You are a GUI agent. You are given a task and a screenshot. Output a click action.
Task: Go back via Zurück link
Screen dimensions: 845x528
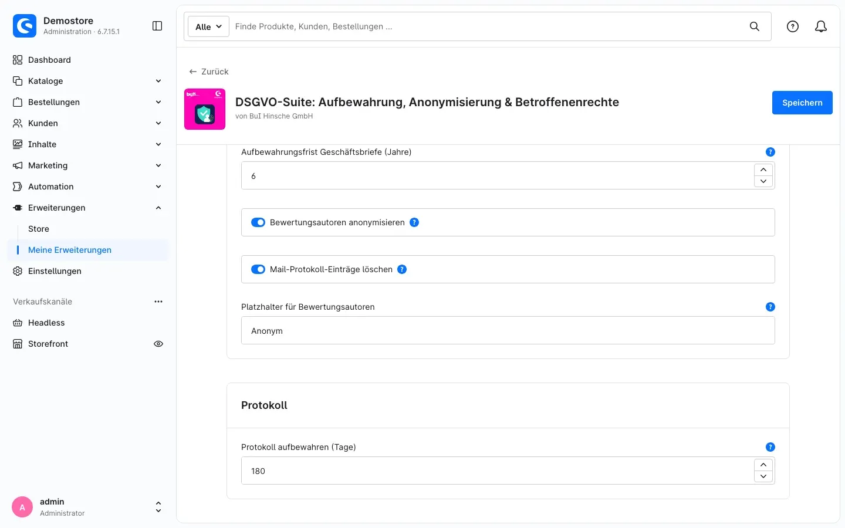pyautogui.click(x=209, y=72)
